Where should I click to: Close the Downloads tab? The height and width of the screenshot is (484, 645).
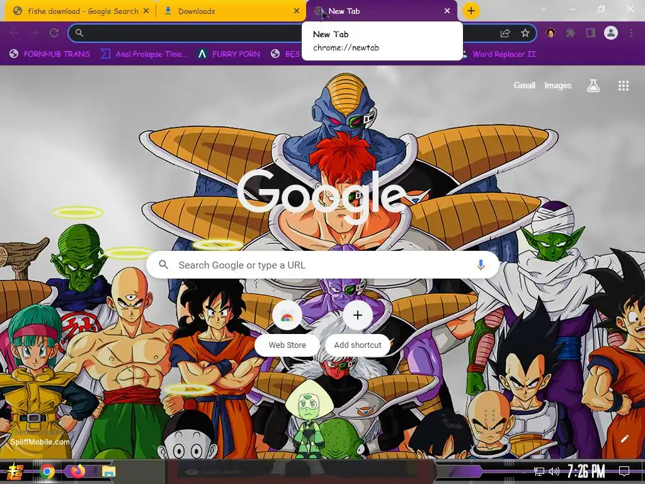297,11
